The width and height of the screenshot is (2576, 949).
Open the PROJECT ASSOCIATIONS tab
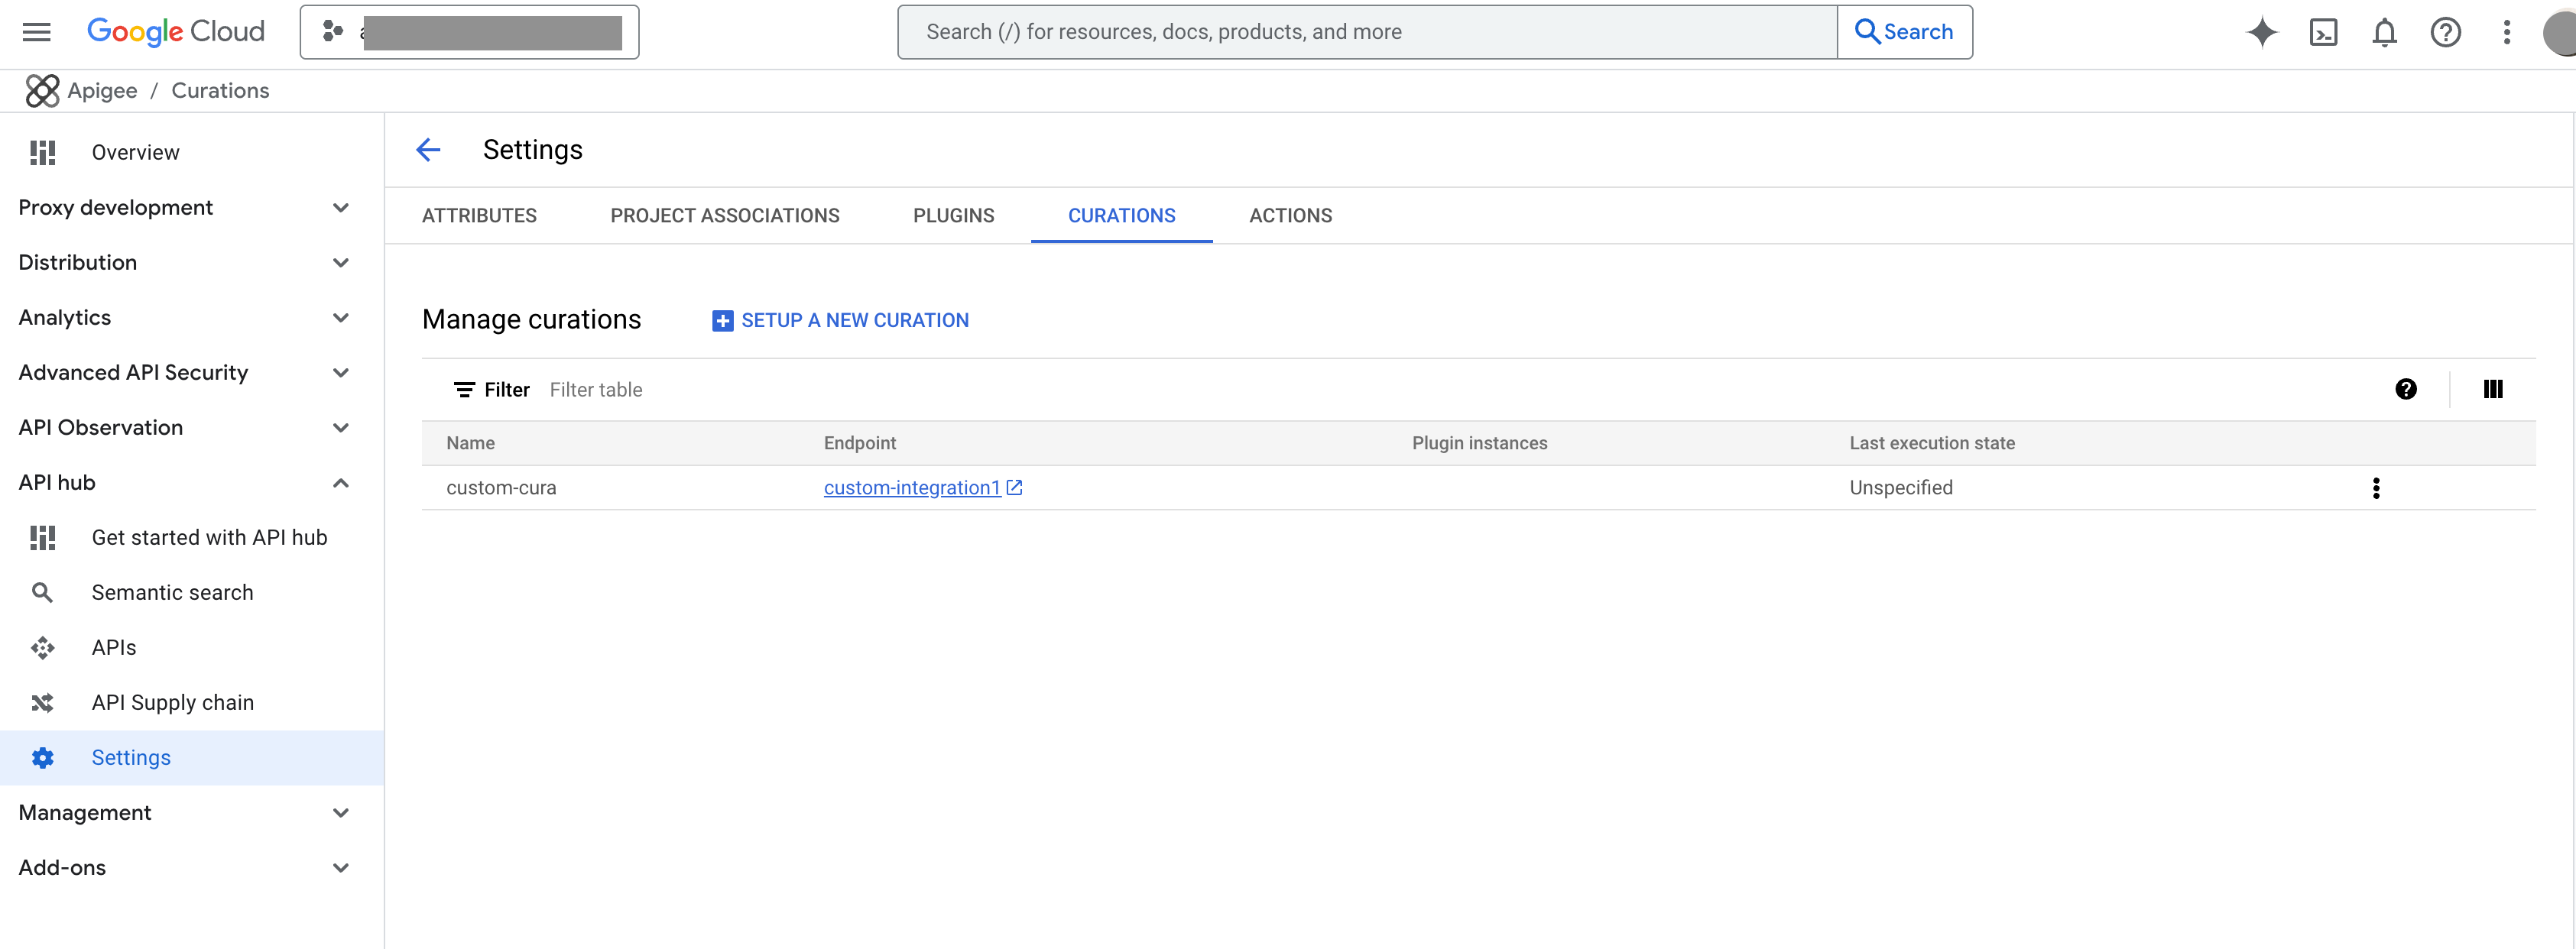point(724,215)
